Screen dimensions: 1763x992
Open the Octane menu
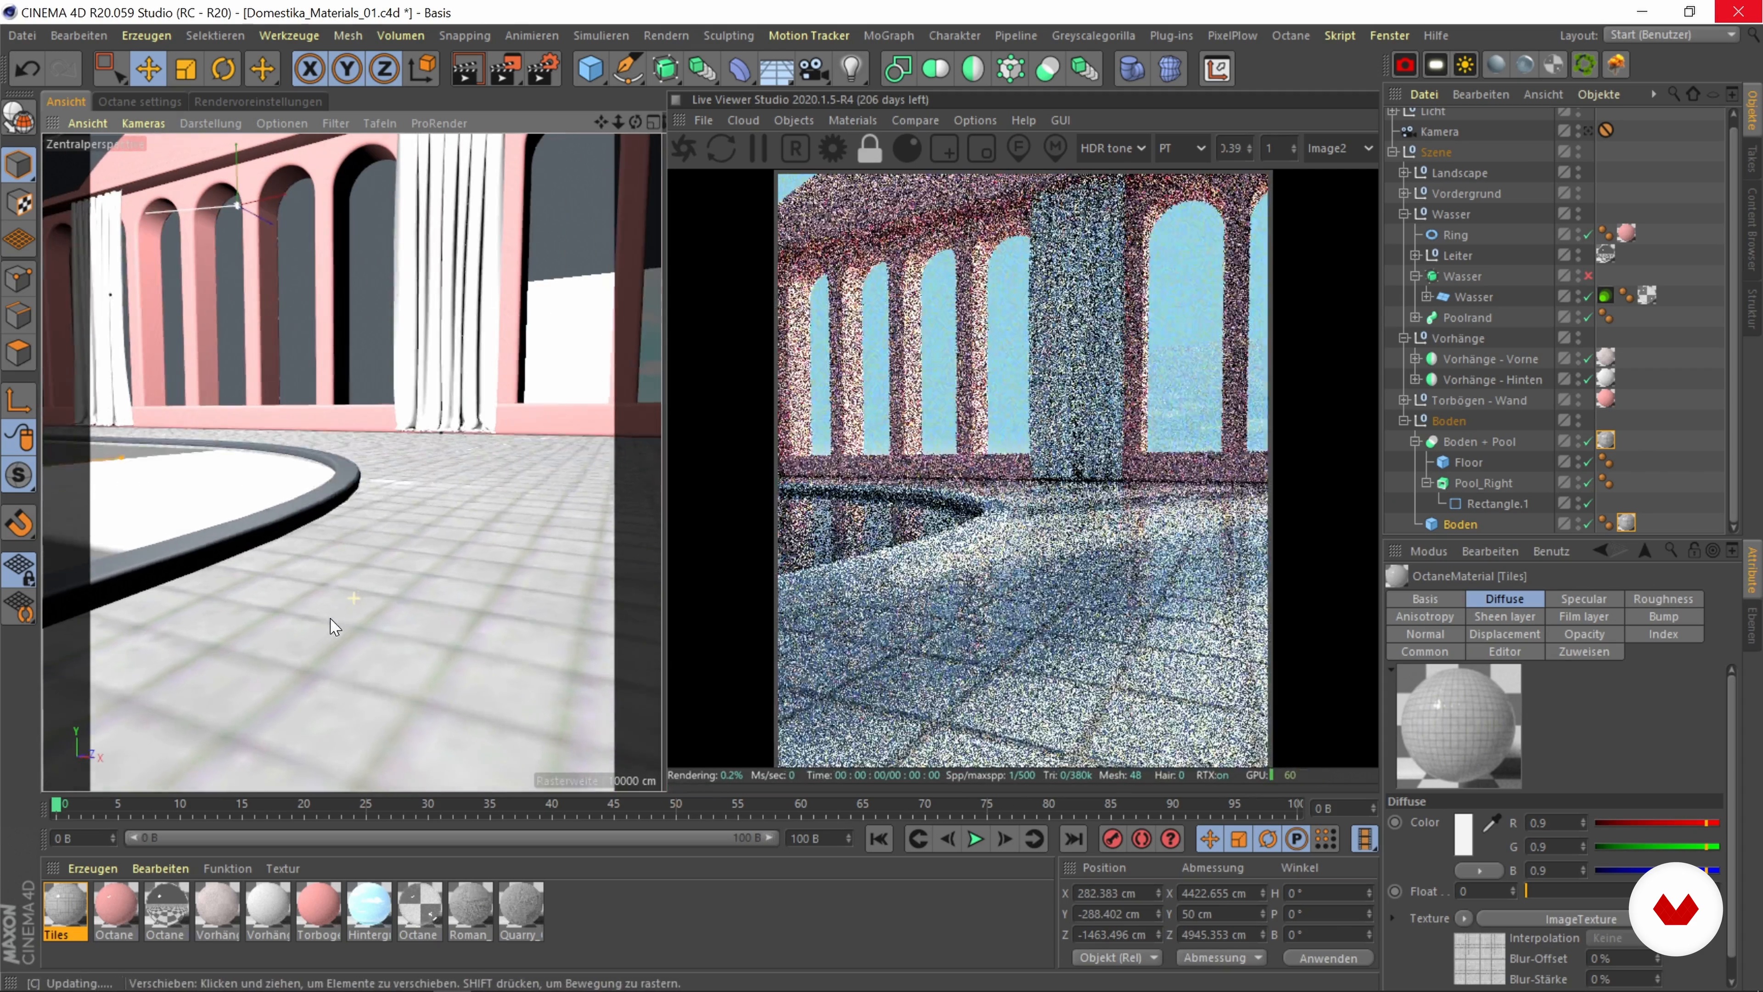[x=1291, y=36]
